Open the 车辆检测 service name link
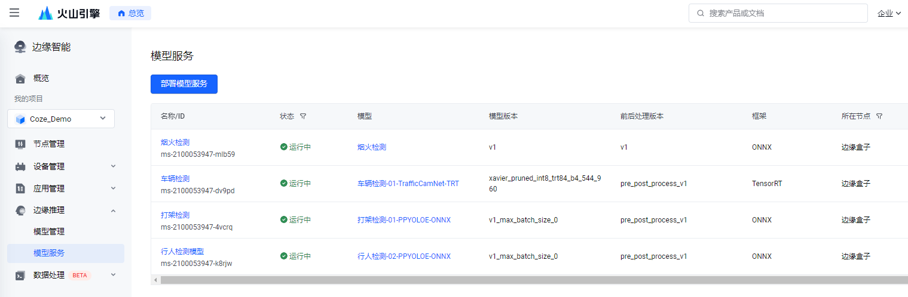This screenshot has width=908, height=297. pyautogui.click(x=175, y=178)
